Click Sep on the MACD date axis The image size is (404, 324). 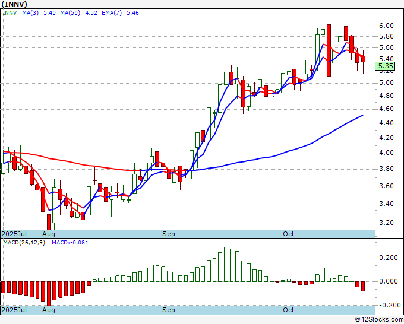169,310
